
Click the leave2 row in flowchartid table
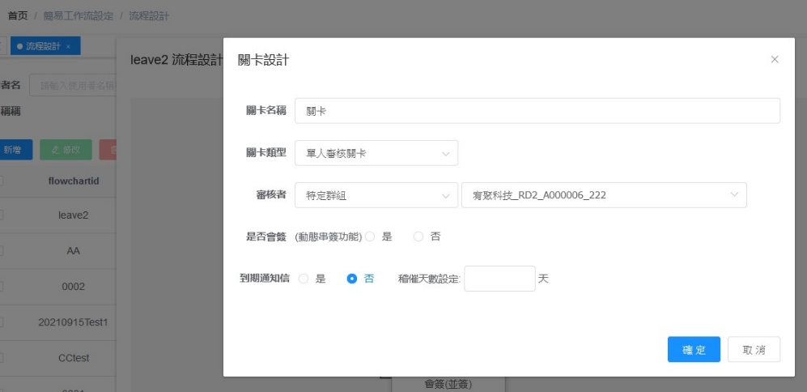click(x=74, y=216)
